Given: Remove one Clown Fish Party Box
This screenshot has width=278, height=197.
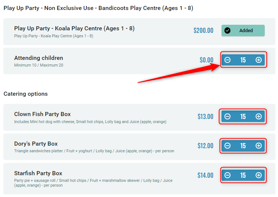Looking at the screenshot, I should [x=227, y=116].
